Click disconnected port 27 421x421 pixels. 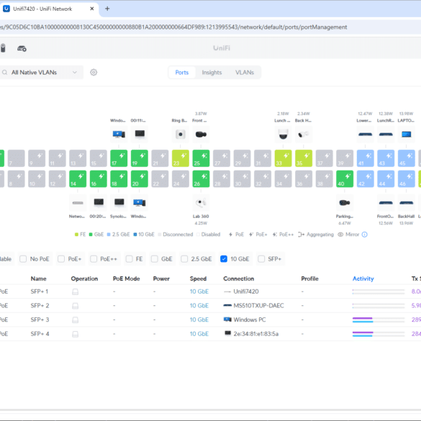point(222,158)
